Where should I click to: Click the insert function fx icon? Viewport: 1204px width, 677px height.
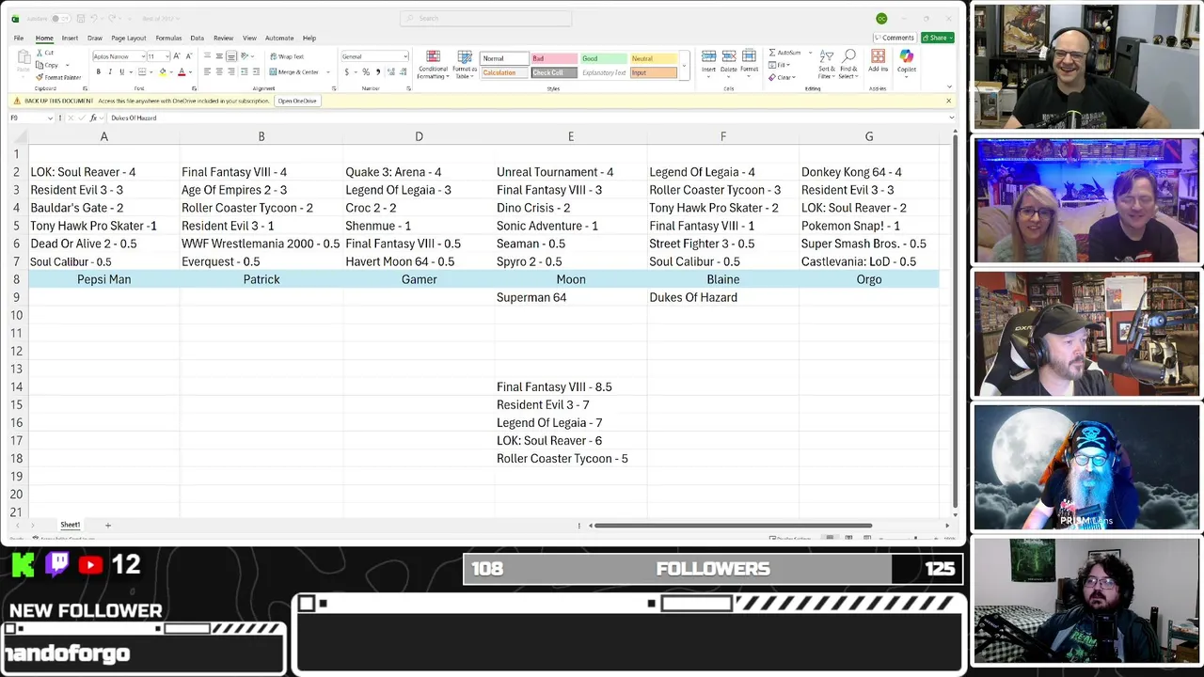click(x=93, y=118)
